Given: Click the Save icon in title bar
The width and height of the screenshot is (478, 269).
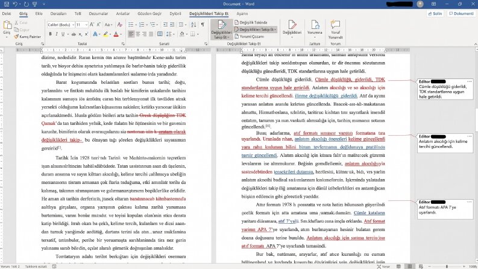Looking at the screenshot, I should 7,4.
